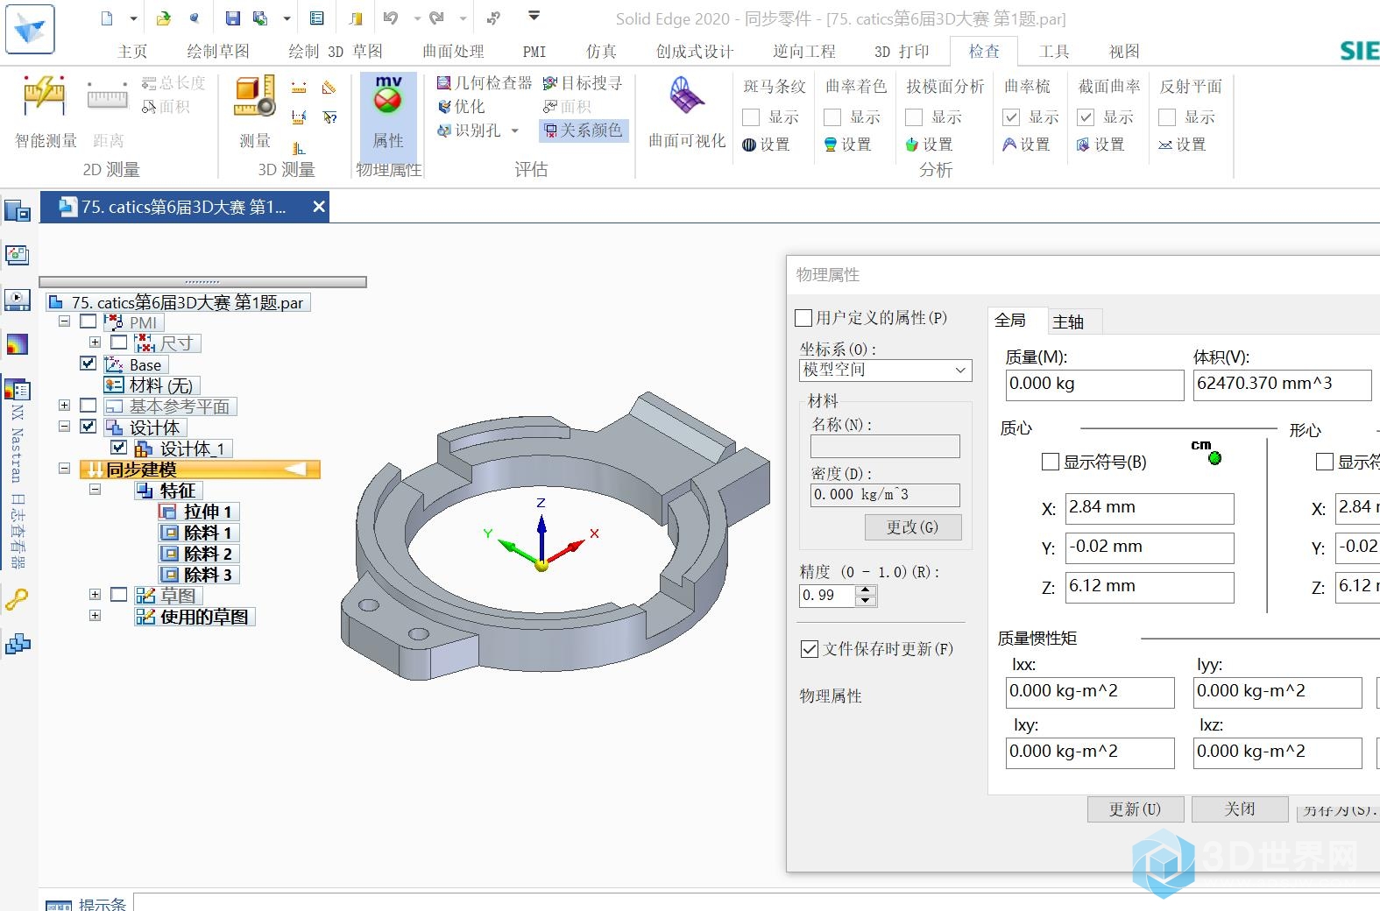
Task: Switch to the 仿真 ribbon tab
Action: [601, 52]
